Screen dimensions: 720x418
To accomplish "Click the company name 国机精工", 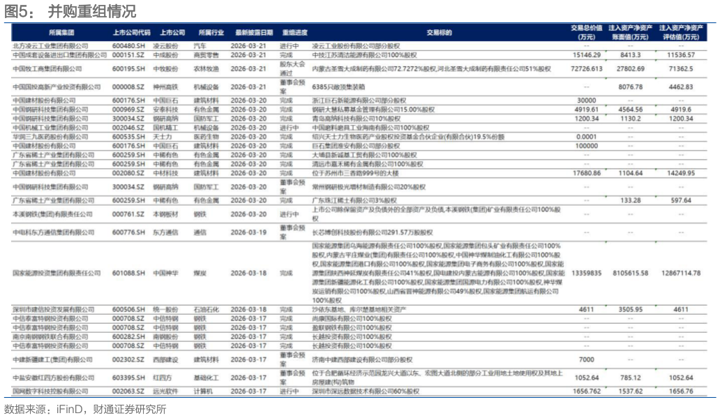I will (166, 128).
